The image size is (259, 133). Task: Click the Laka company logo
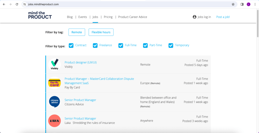54,121
